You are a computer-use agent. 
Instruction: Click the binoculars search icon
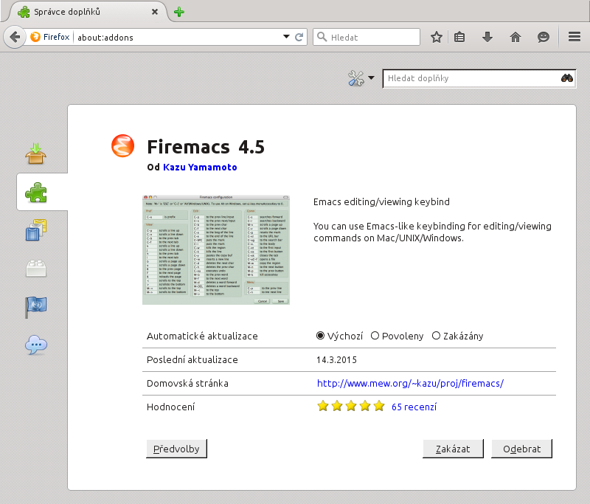click(x=566, y=78)
